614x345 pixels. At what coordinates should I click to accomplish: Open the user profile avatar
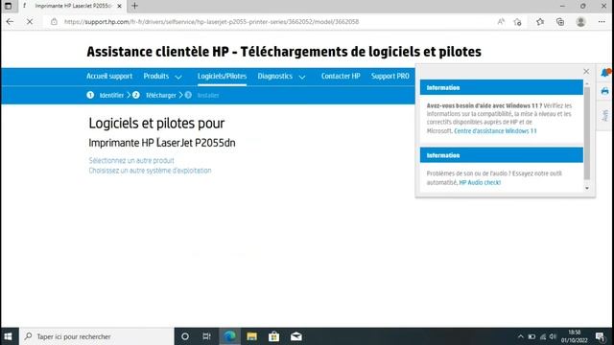pos(580,22)
